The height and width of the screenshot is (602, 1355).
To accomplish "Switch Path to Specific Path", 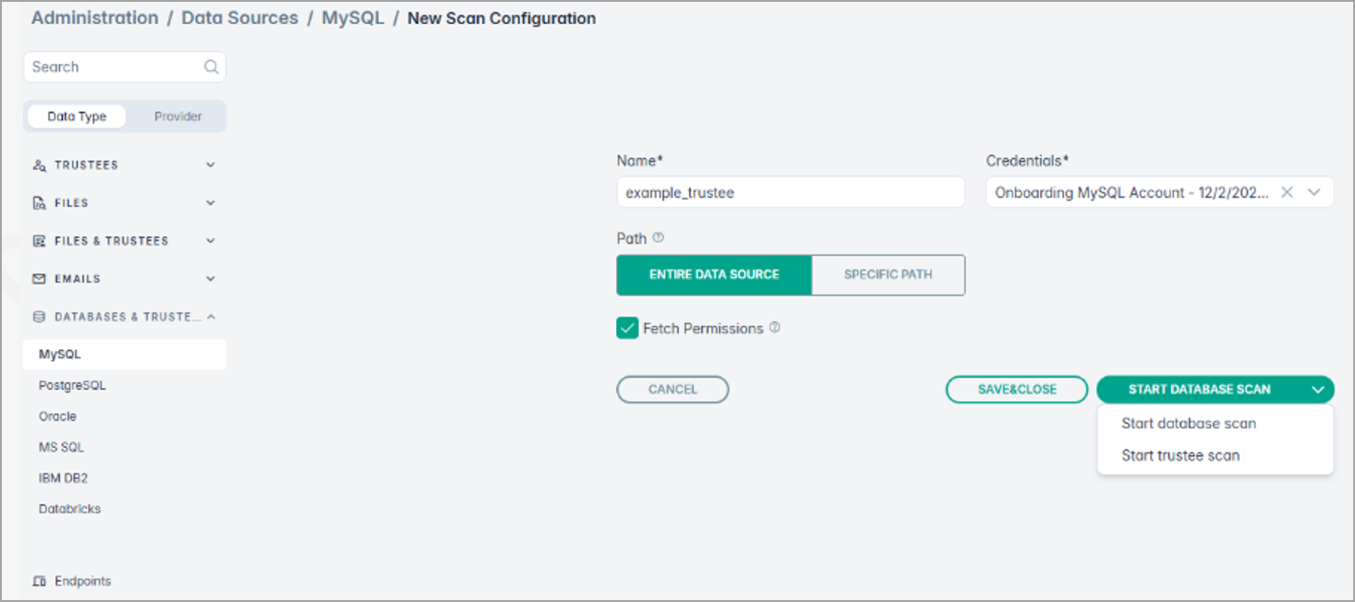I will 888,275.
